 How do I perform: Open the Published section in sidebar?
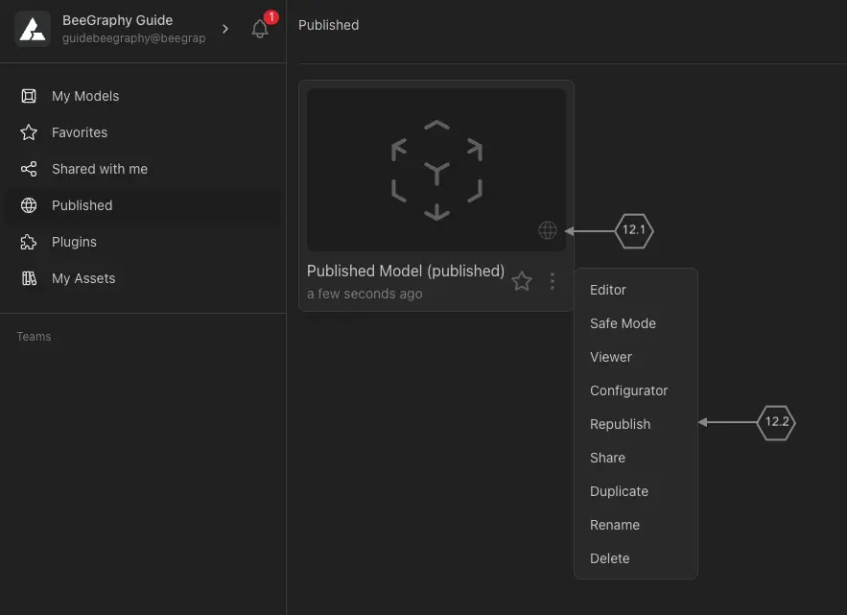[82, 205]
